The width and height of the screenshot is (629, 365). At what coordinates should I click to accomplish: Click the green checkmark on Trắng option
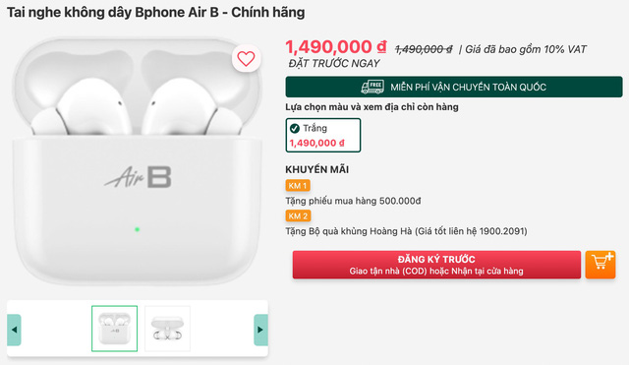(x=295, y=129)
